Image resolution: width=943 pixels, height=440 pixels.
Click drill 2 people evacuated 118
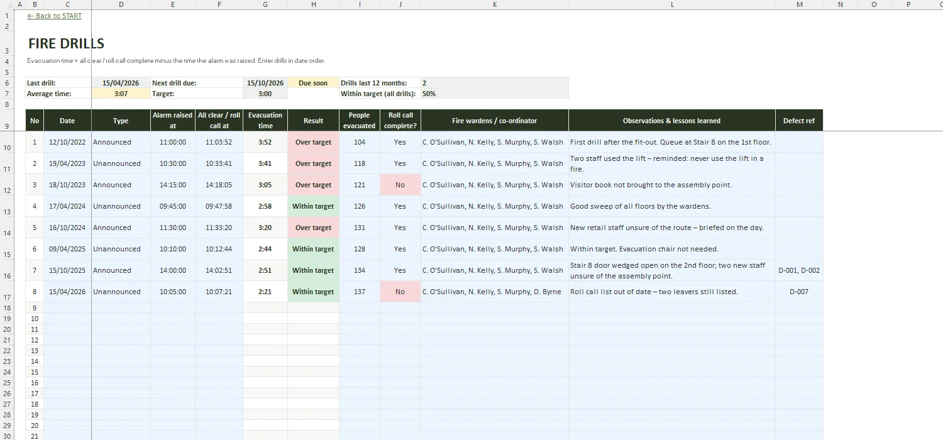(360, 163)
